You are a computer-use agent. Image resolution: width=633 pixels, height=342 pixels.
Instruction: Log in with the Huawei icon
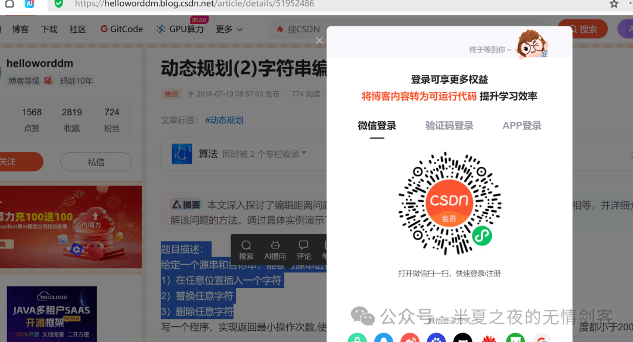point(488,338)
